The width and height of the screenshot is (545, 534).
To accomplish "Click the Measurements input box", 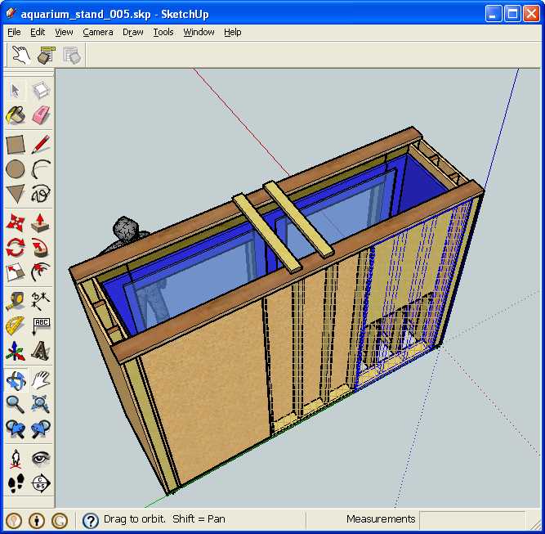I will click(471, 519).
